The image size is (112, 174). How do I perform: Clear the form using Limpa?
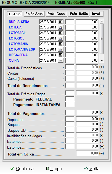coord(54,168)
